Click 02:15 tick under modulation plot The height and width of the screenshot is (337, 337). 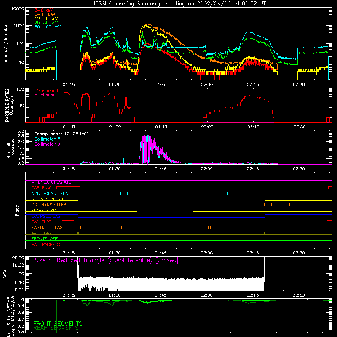point(253,169)
